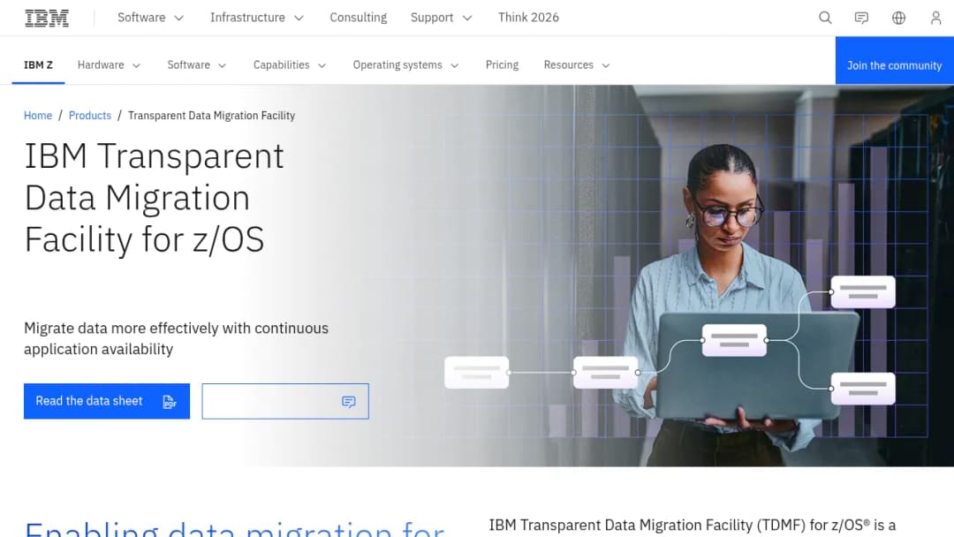Go to the Home breadcrumb
Screen dimensions: 954x537
pyautogui.click(x=38, y=116)
